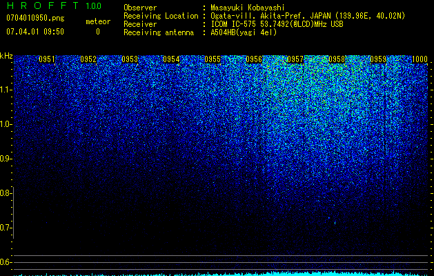Select observer name Masayuki Kobayashi
434x276 pixels.
(248, 8)
